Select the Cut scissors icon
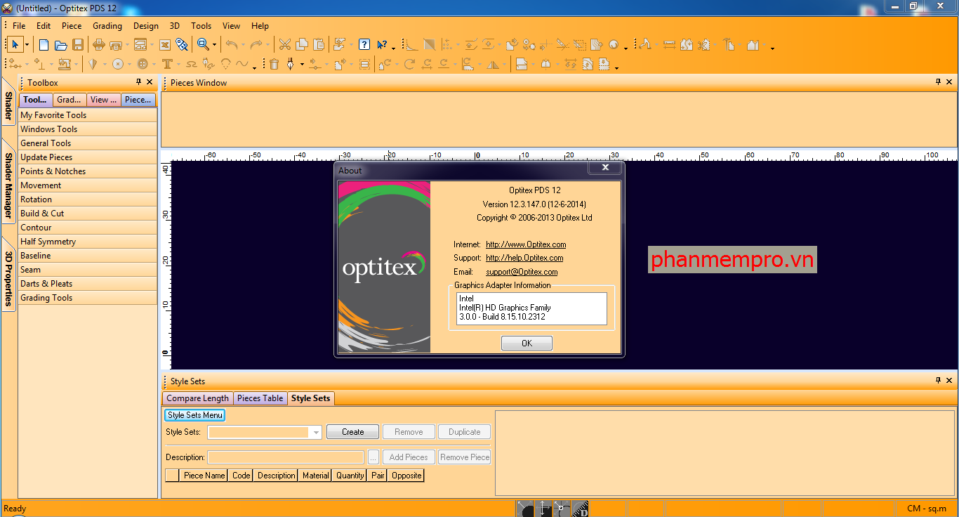 (284, 45)
